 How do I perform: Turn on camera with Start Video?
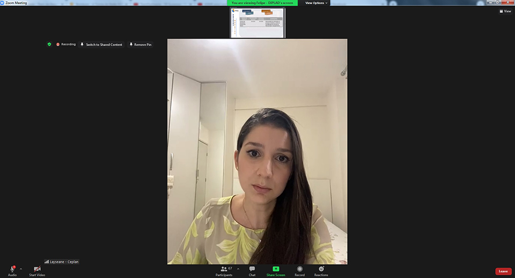pos(37,269)
